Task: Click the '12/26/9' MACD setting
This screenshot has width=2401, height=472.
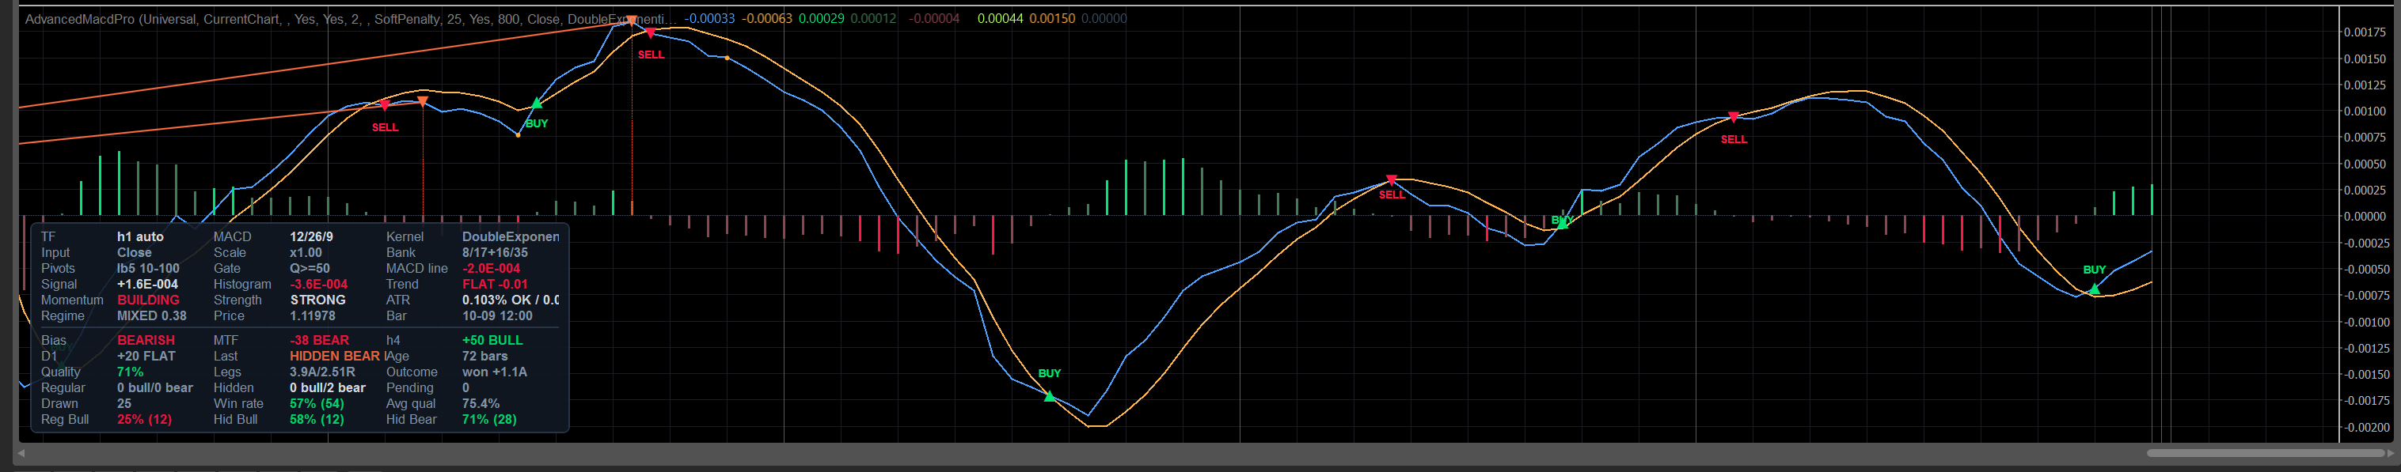Action: (311, 236)
